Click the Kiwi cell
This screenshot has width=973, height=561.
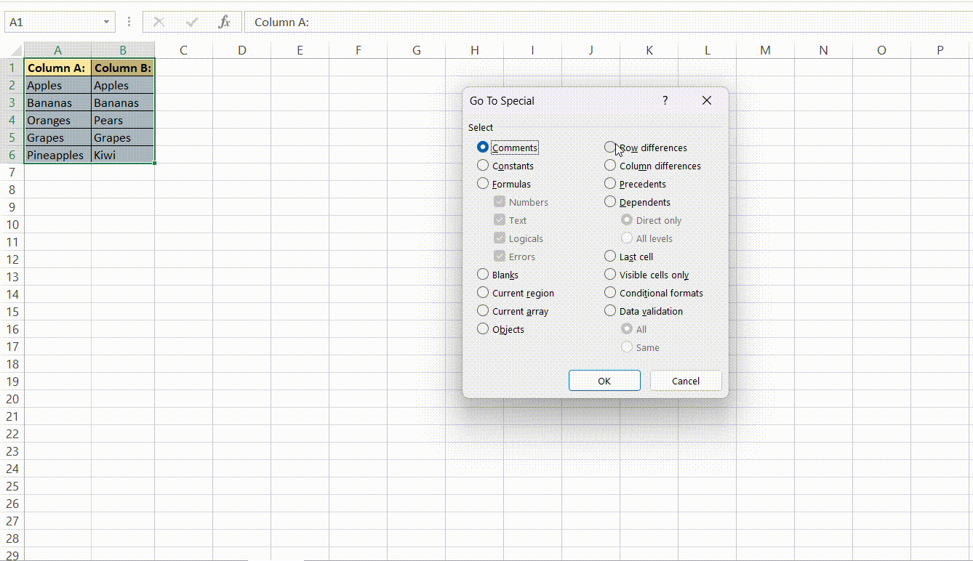[123, 155]
